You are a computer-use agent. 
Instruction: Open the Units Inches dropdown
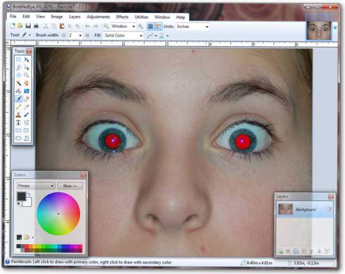coord(192,27)
